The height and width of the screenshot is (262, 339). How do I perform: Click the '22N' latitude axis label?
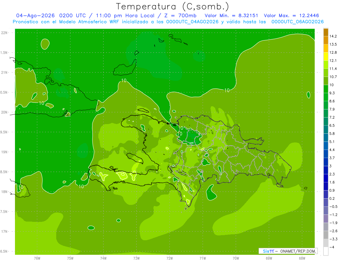tap(5, 33)
